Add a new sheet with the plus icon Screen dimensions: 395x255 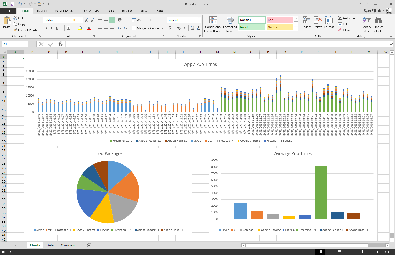[89, 245]
